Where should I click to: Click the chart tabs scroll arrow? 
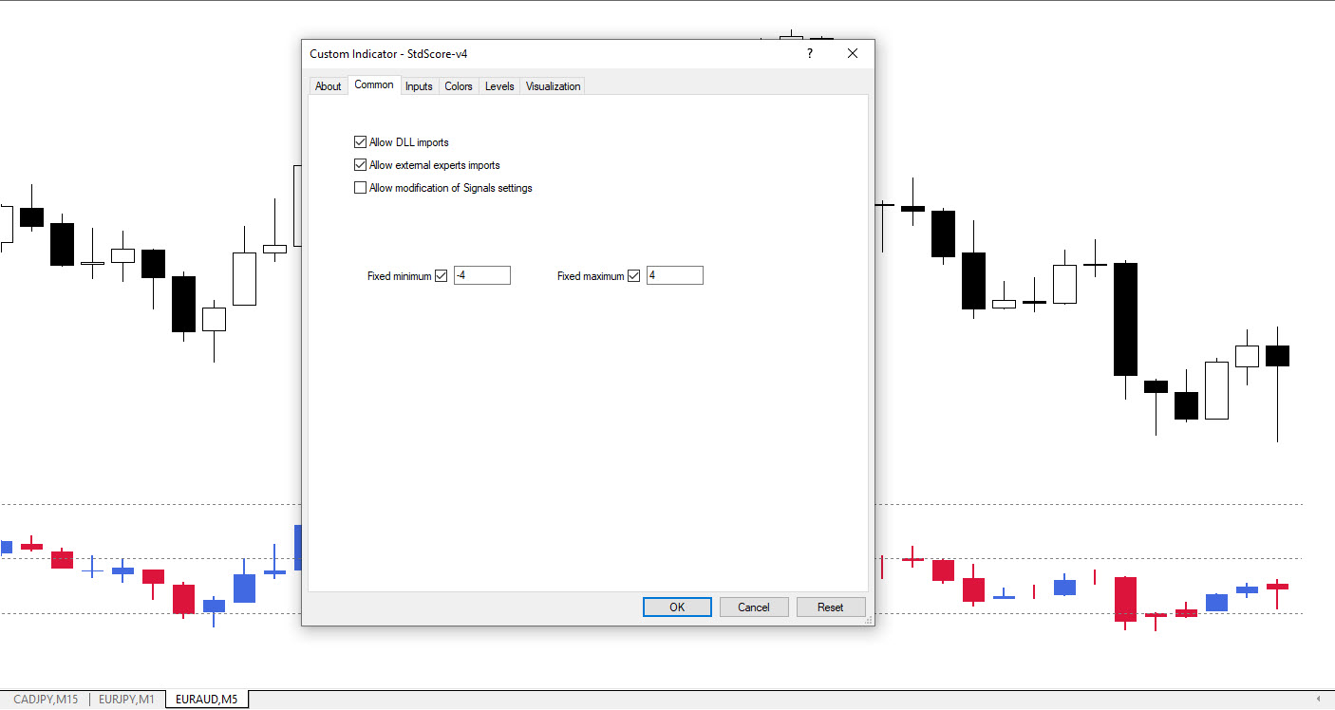point(1318,700)
